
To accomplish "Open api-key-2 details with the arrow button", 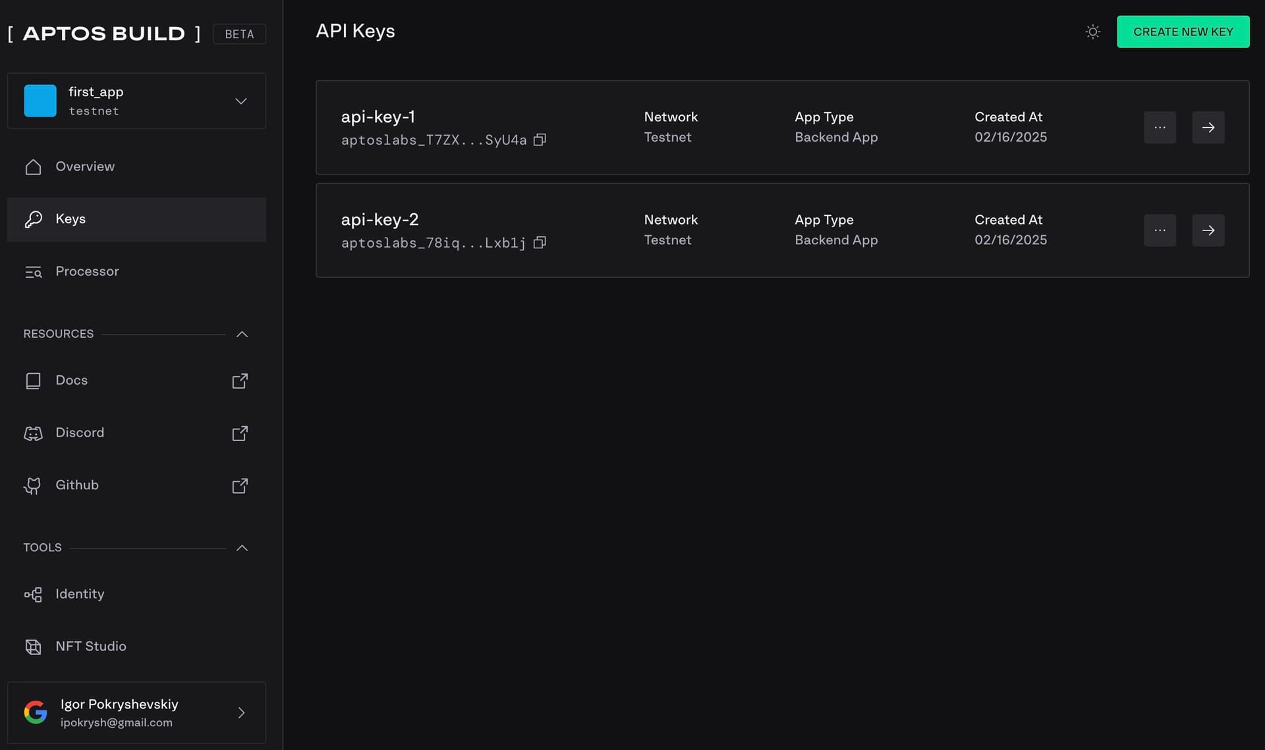I will [x=1208, y=230].
